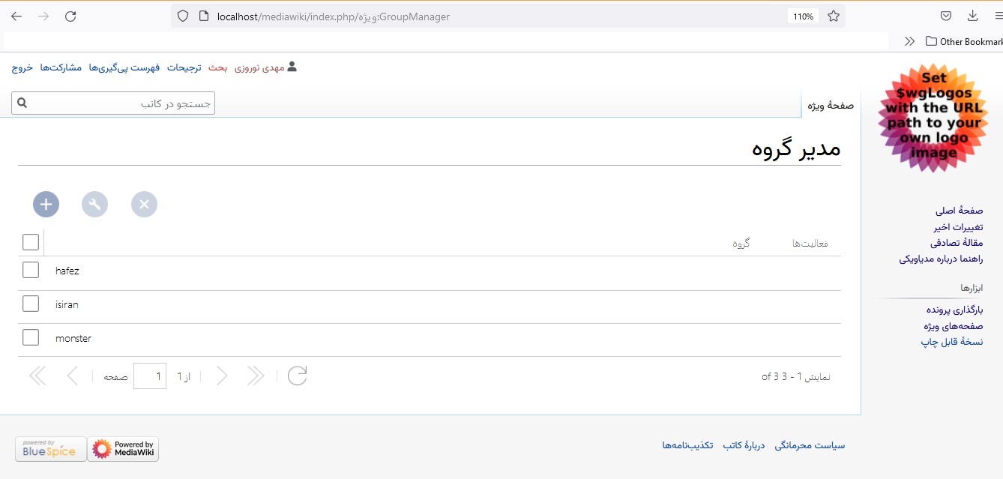This screenshot has width=1003, height=479.
Task: Check the hafez row checkbox
Action: 31,270
